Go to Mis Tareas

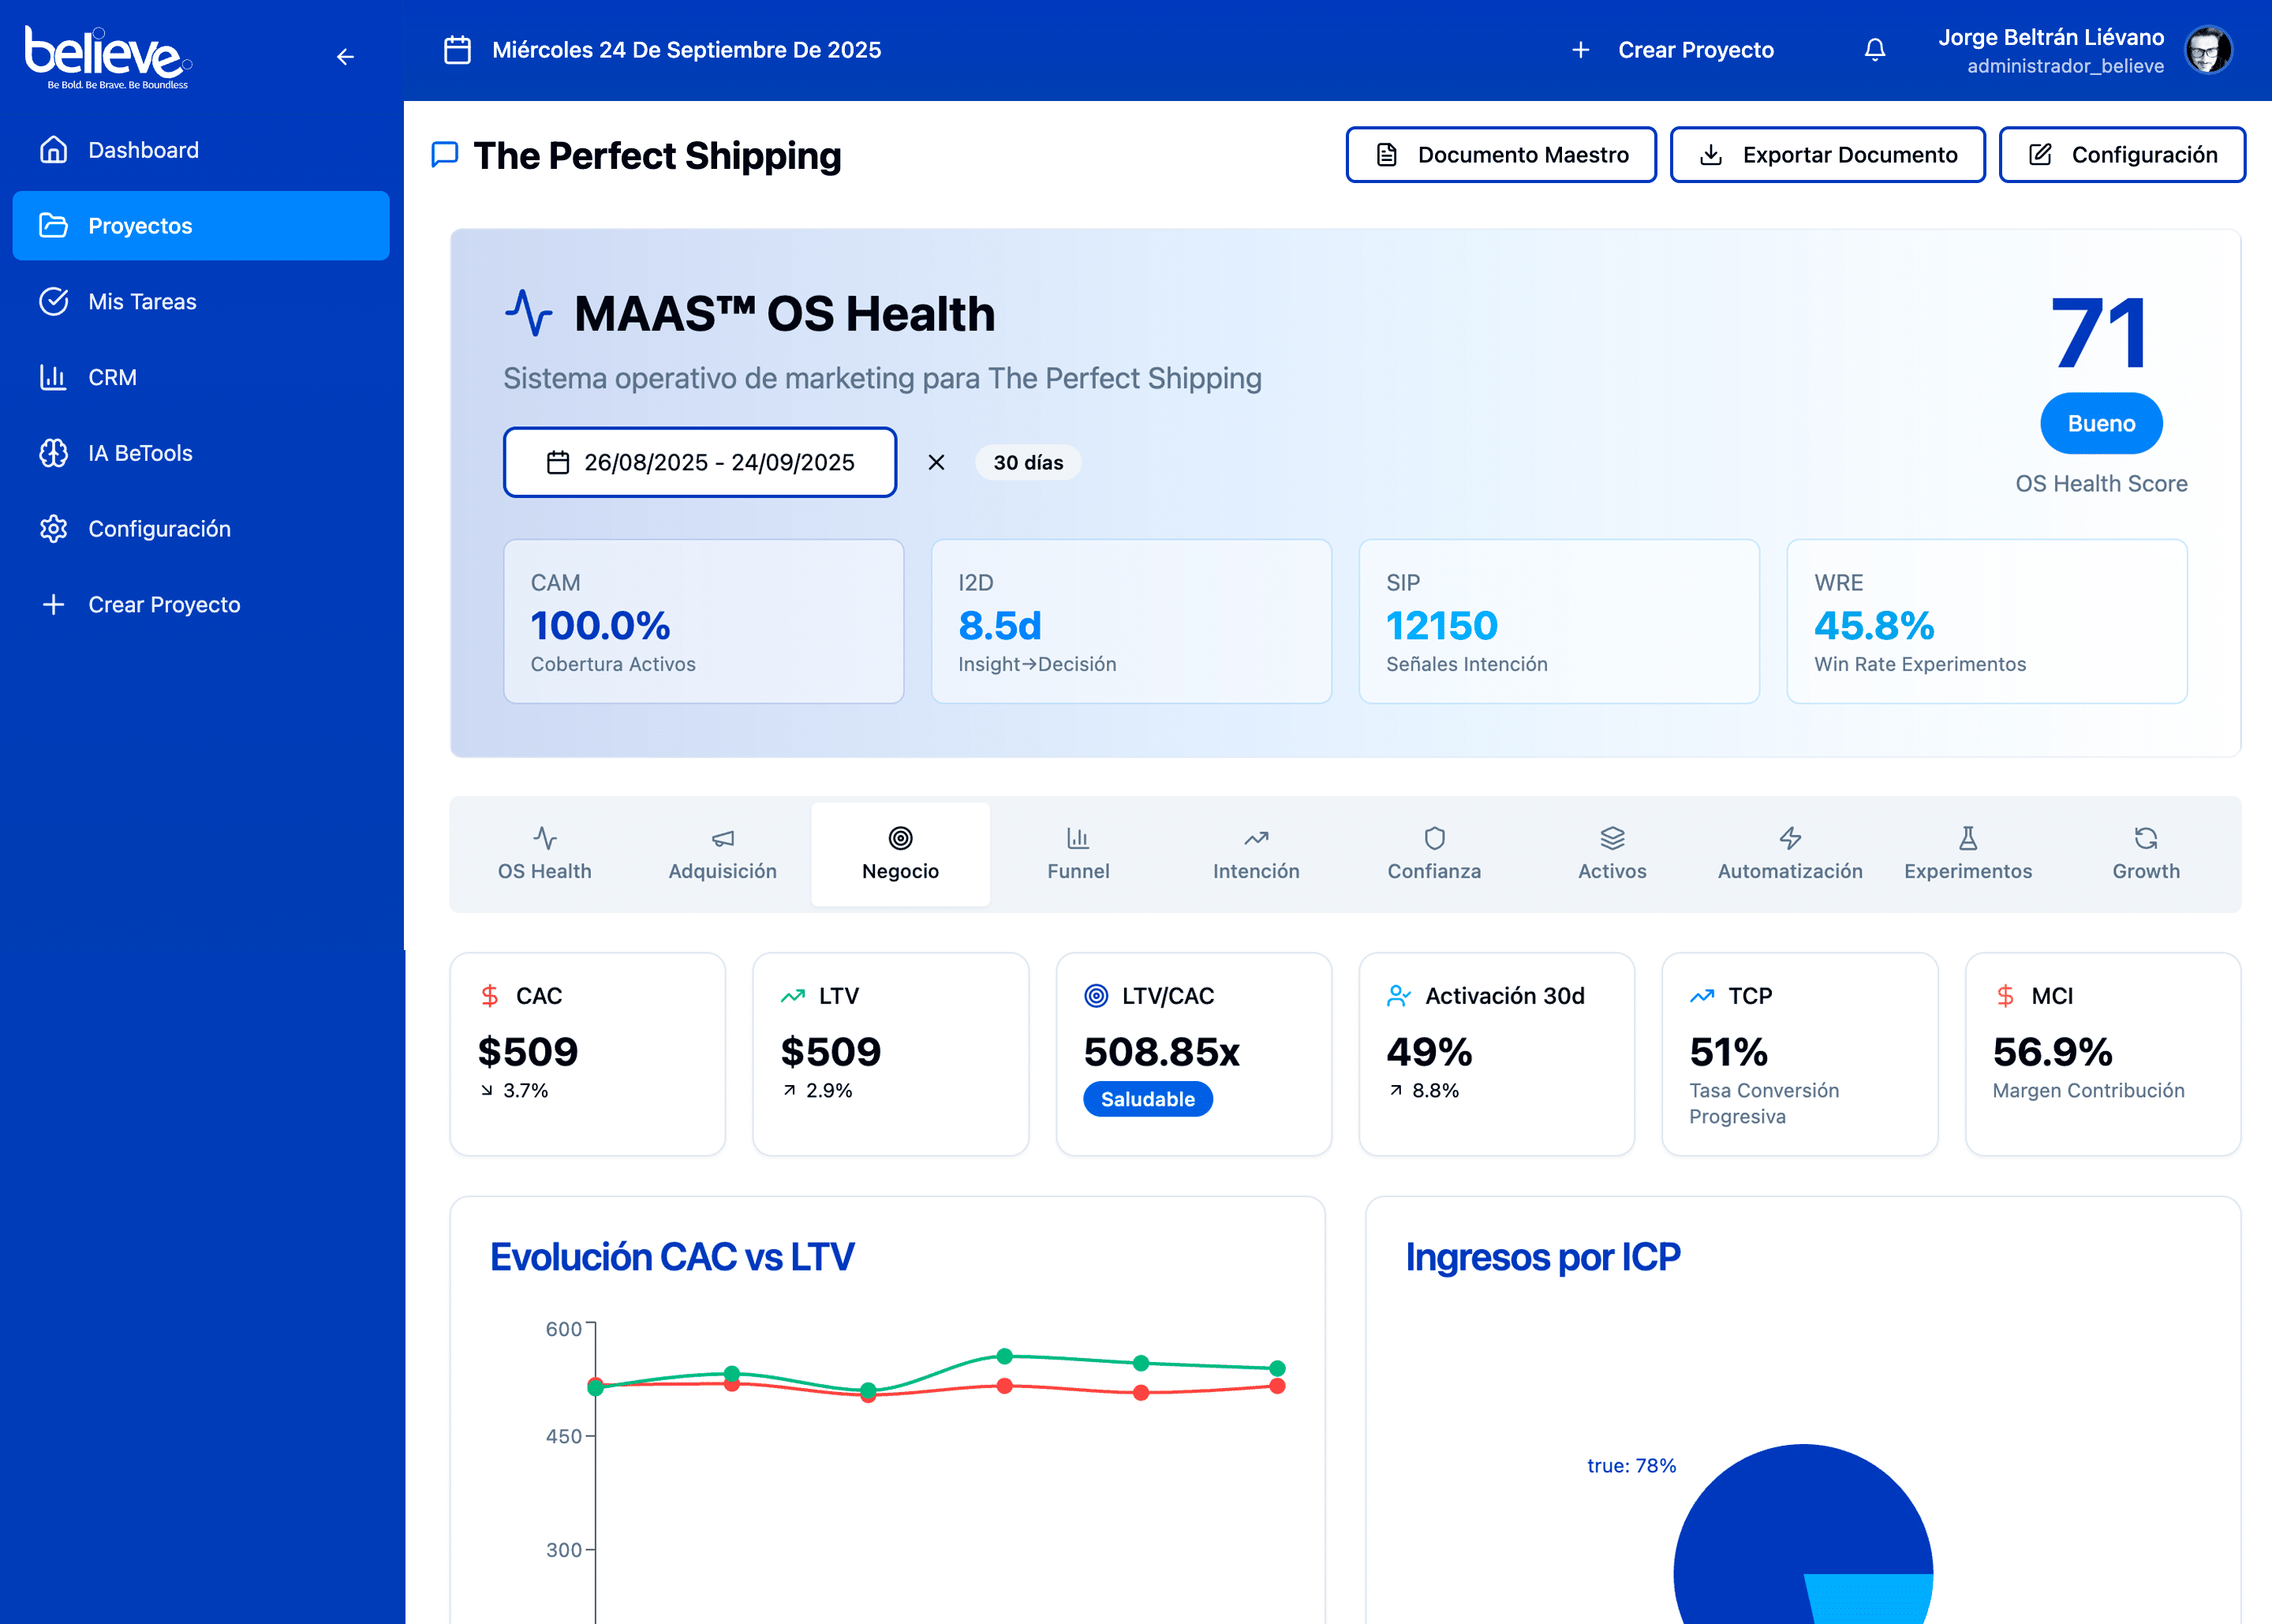142,301
